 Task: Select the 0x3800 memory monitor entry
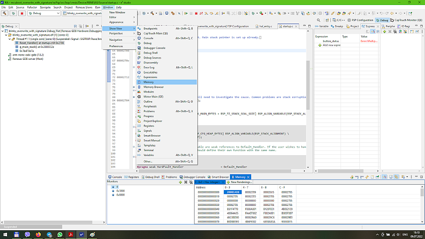pyautogui.click(x=120, y=191)
